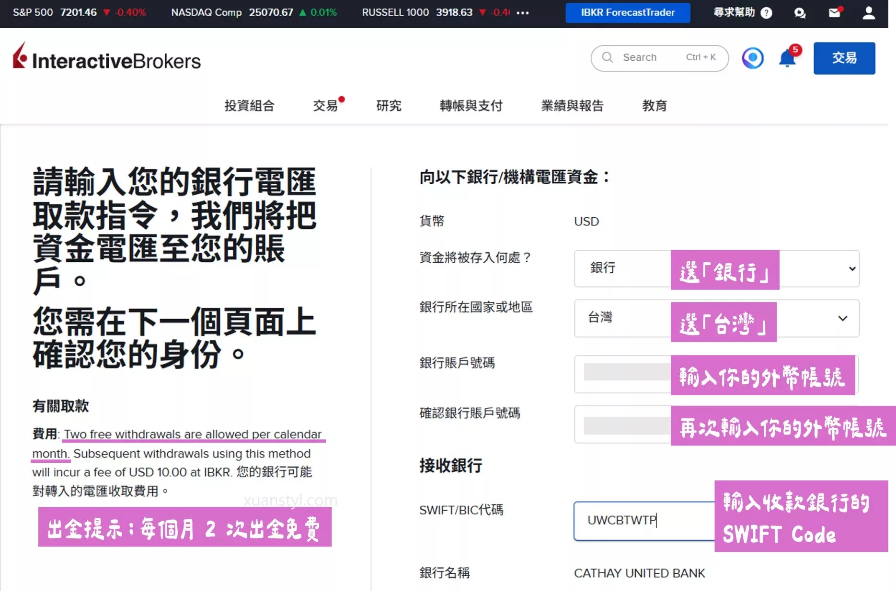Click the 貨幣 field label

click(x=432, y=221)
